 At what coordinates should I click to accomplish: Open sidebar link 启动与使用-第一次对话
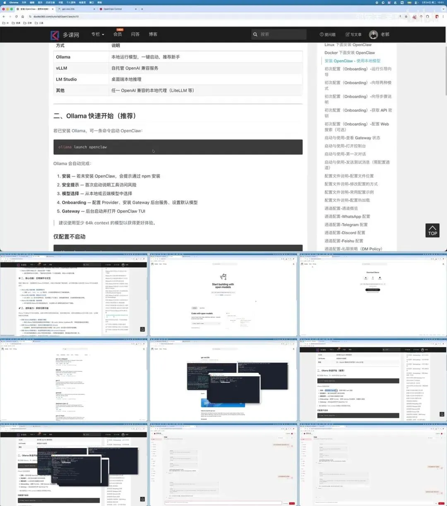pos(345,154)
